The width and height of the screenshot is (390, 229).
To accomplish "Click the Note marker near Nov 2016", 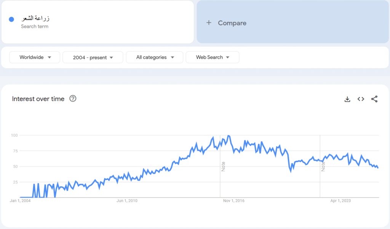I will [x=223, y=167].
